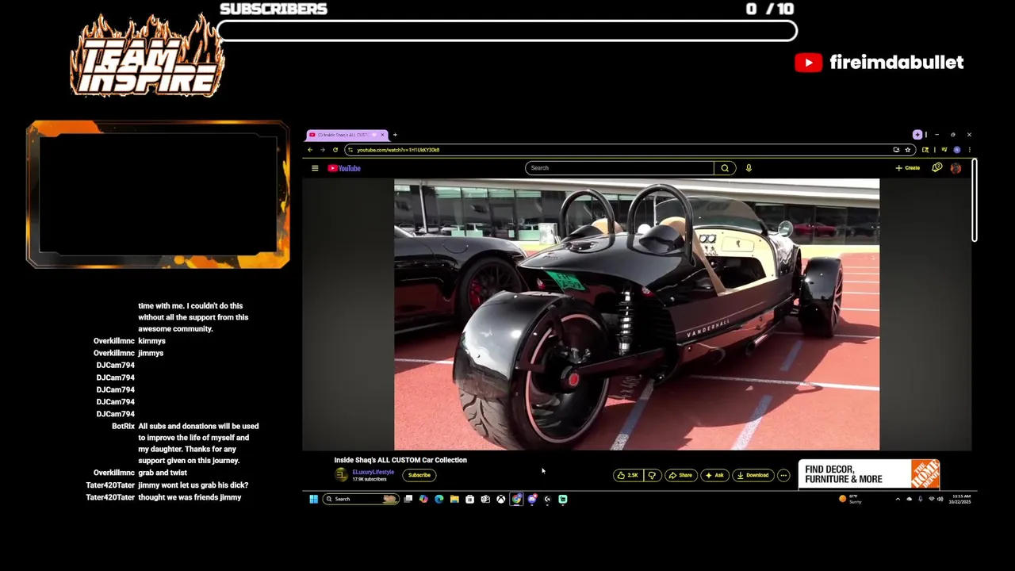
Task: Open the ELuxuryLifestyle channel avatar
Action: pos(342,475)
